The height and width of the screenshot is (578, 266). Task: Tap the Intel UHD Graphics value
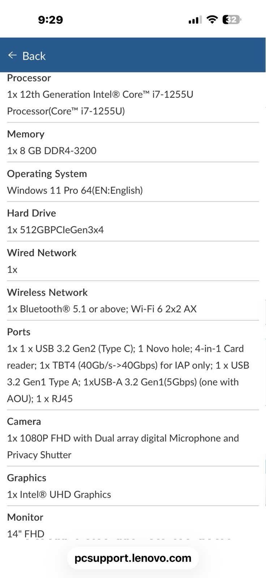coord(59,495)
